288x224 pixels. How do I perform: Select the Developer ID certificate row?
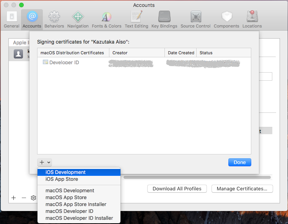tap(144, 62)
